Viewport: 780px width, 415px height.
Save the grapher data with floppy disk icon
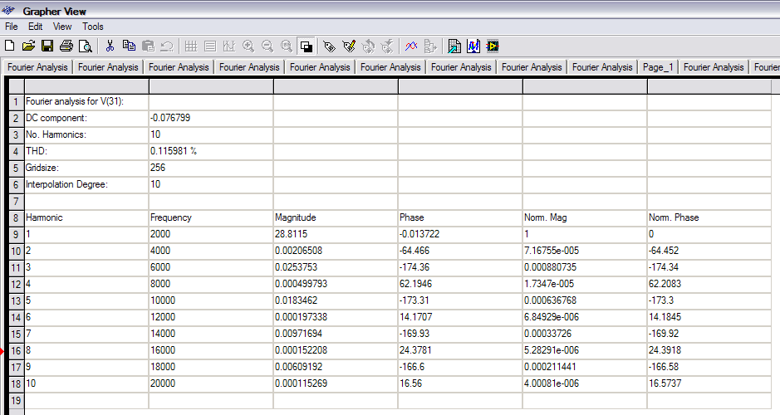[x=47, y=46]
